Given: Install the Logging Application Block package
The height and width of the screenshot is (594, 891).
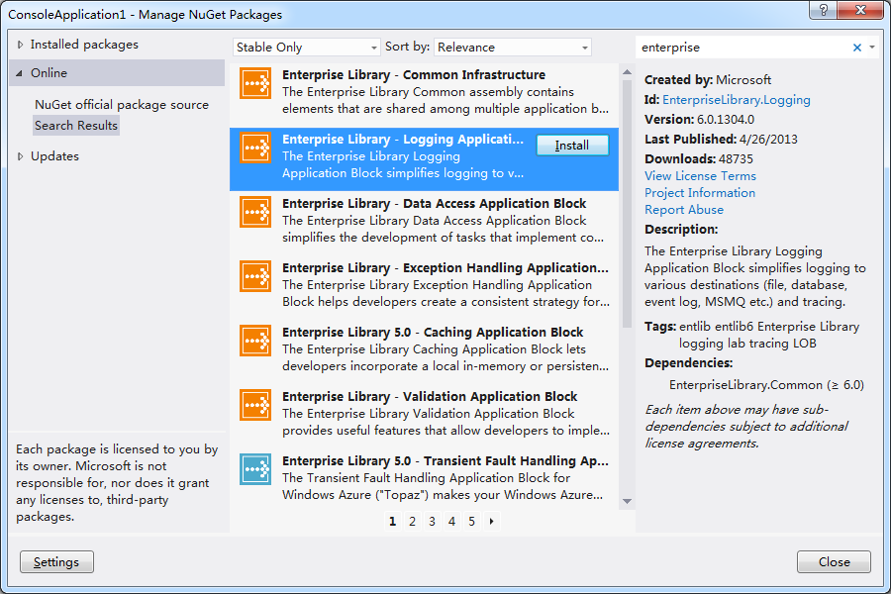Looking at the screenshot, I should click(572, 146).
